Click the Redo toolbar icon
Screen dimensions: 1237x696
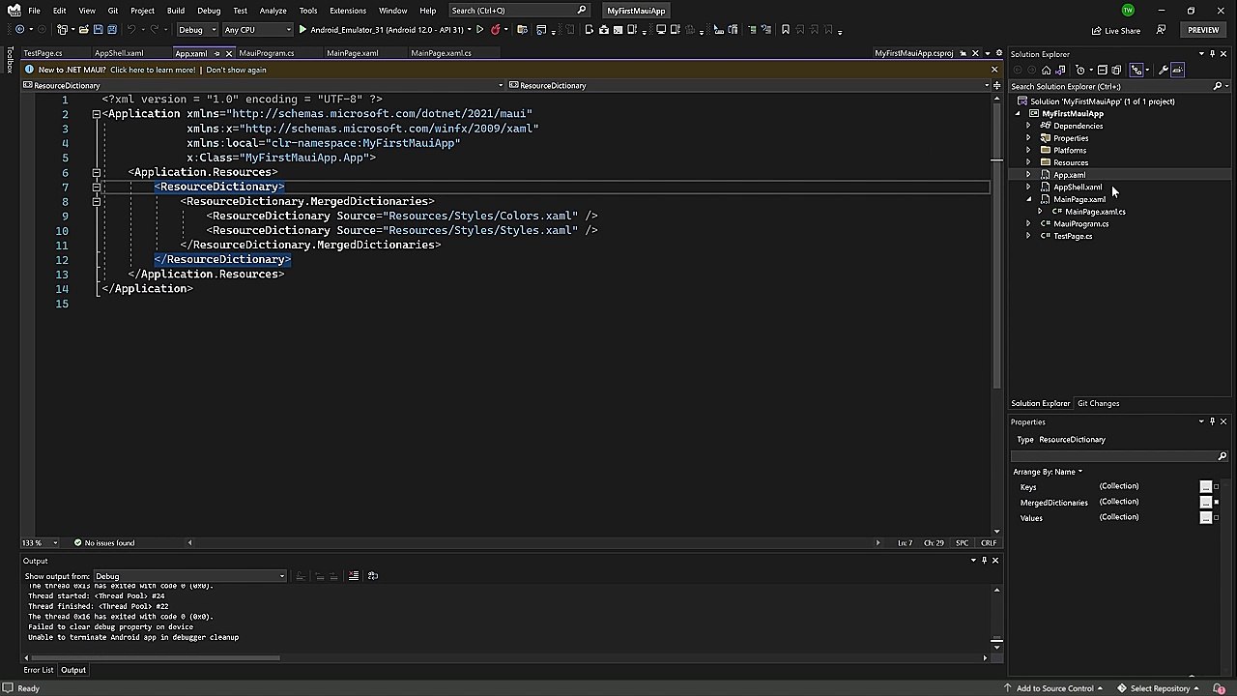click(155, 30)
